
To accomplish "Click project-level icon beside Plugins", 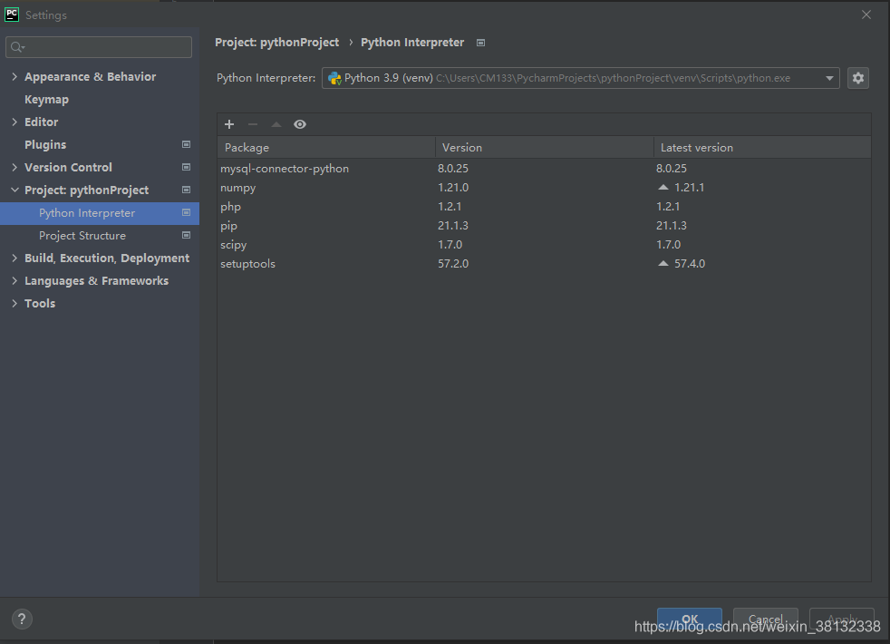I will tap(186, 145).
